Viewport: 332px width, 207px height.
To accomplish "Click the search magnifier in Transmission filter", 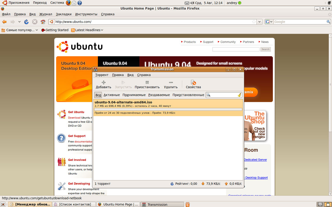I will click(x=209, y=95).
